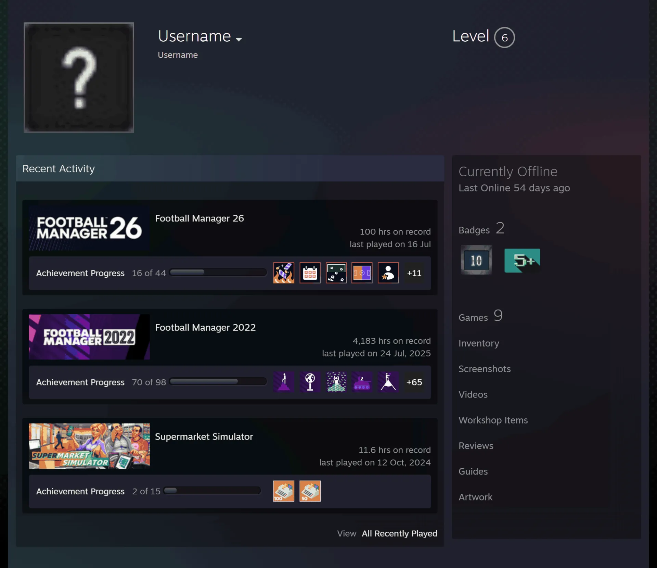Screen dimensions: 657x568
Task: View the purple tank achievement in Football Manager 2022
Action: [x=362, y=382]
